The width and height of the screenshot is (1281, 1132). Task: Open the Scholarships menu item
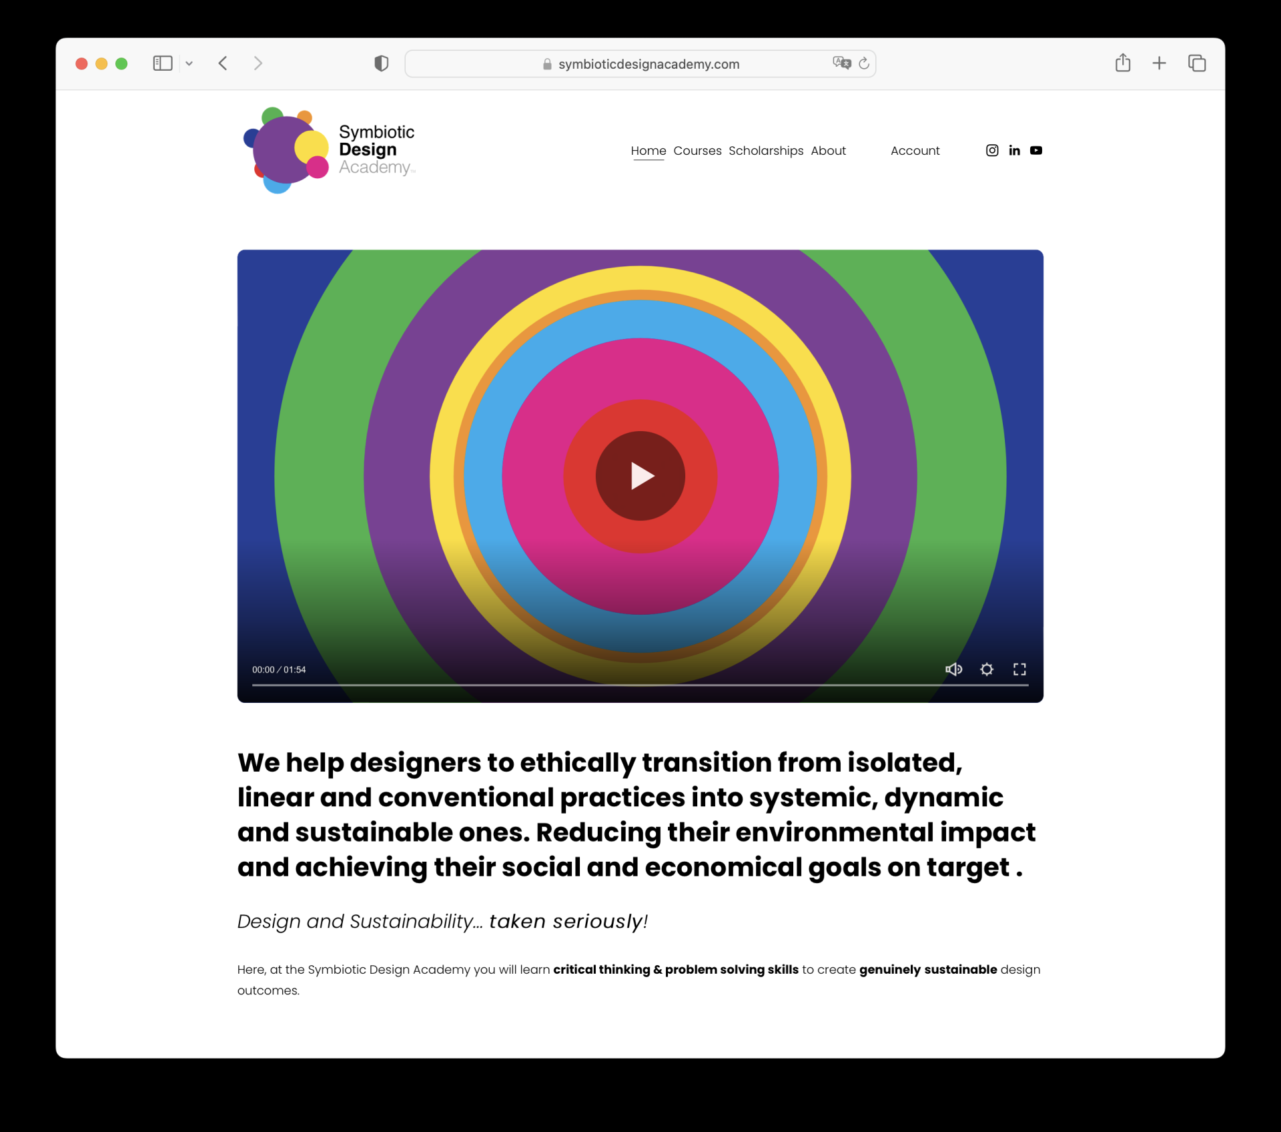pos(766,151)
